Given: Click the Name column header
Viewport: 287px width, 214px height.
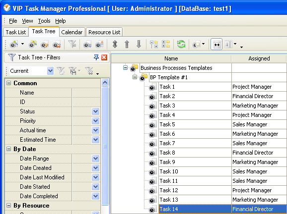Looking at the screenshot, I should point(171,58).
